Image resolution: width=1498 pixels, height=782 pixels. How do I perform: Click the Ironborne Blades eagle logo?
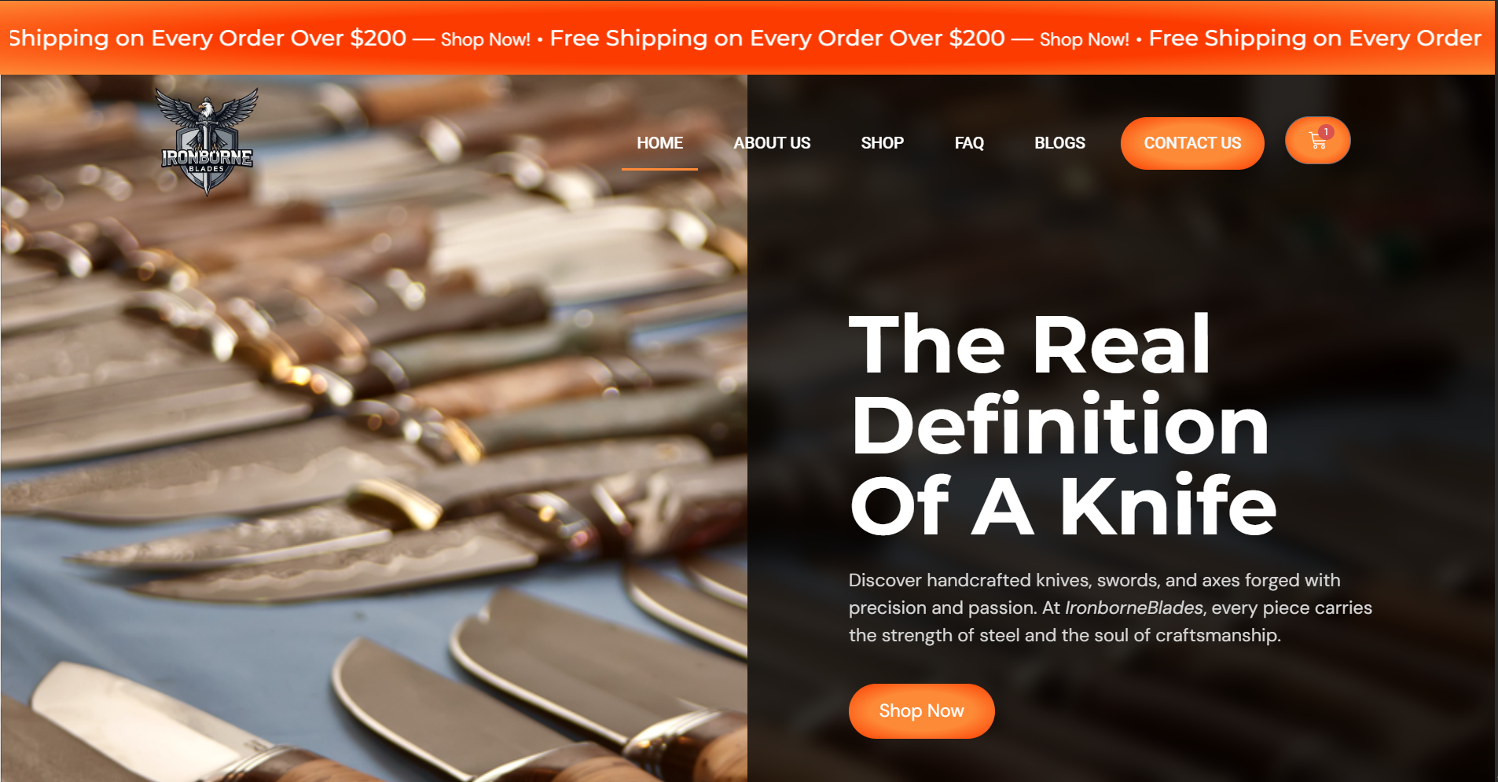207,141
